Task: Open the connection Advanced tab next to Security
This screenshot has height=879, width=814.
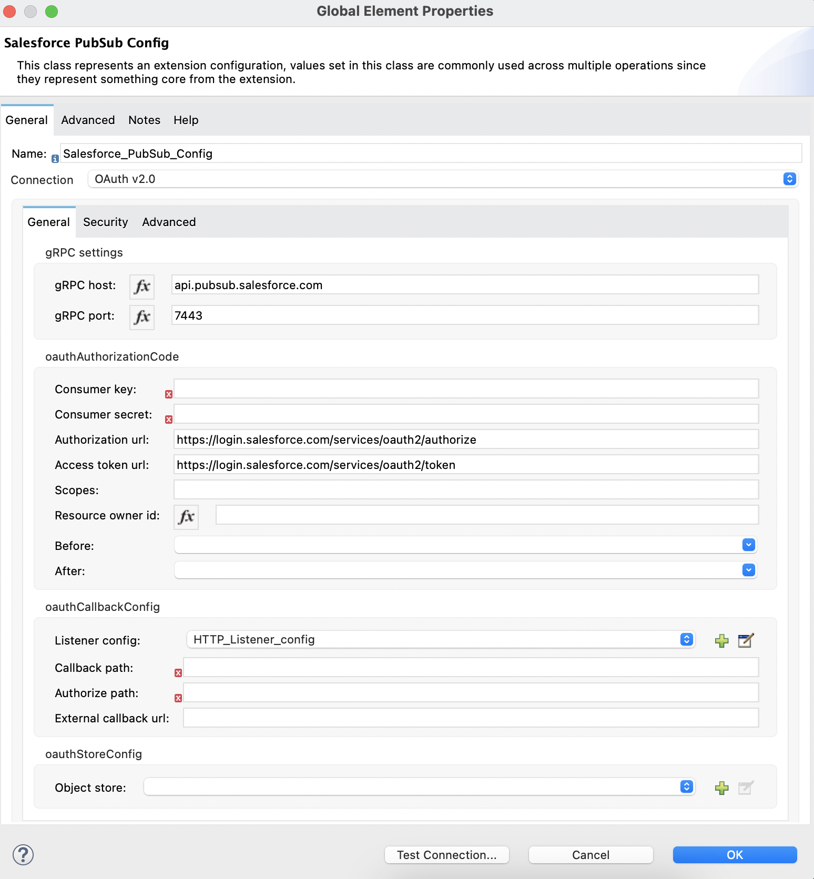Action: tap(169, 222)
